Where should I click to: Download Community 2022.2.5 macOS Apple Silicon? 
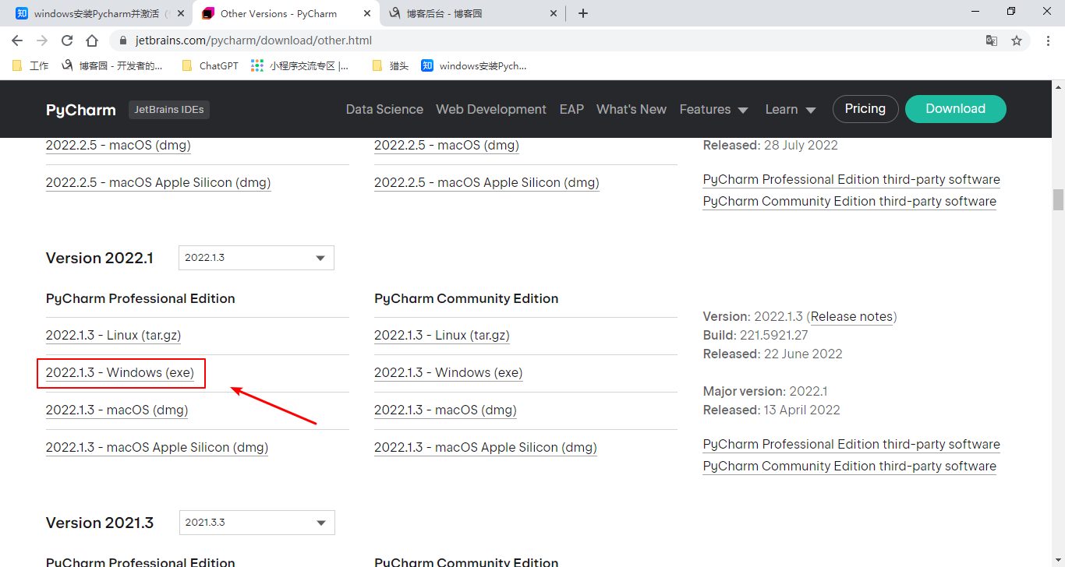point(487,182)
